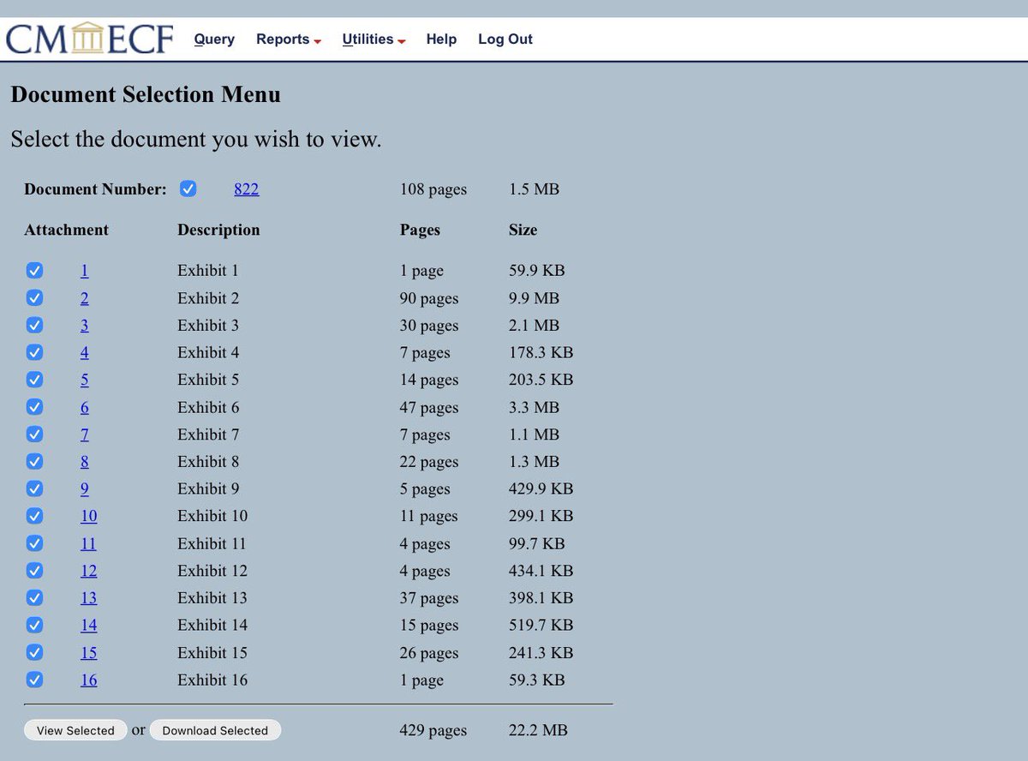The height and width of the screenshot is (761, 1028).
Task: Open attachment 1 link
Action: [85, 271]
